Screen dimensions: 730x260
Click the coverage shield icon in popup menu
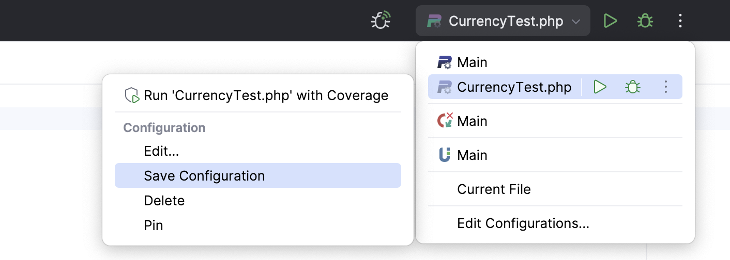pyautogui.click(x=132, y=95)
